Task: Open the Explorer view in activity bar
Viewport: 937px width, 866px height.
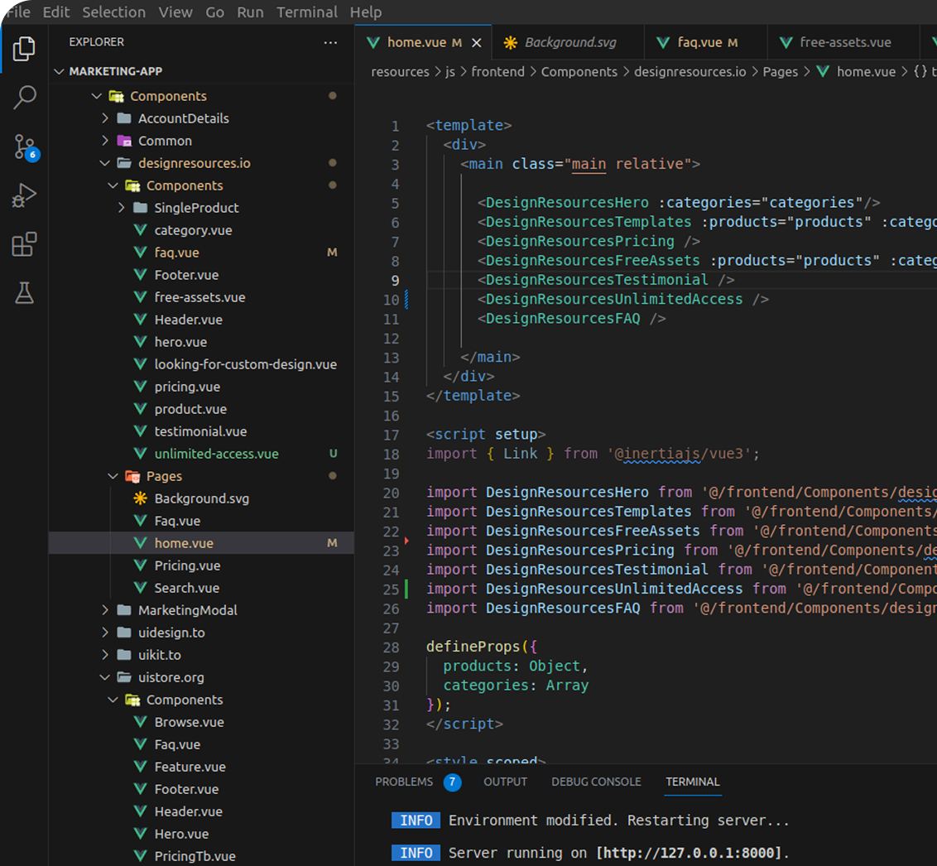Action: (x=25, y=49)
